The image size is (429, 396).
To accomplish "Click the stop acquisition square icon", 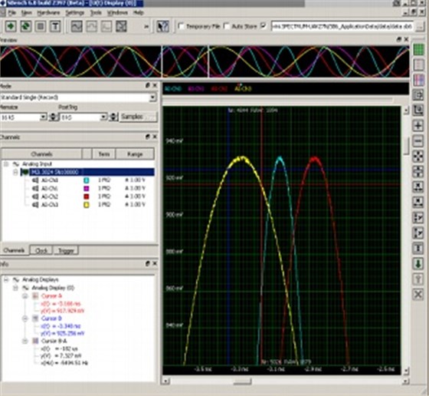I will 40,26.
